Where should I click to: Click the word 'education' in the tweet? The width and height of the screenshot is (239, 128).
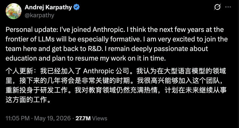coord(21,58)
